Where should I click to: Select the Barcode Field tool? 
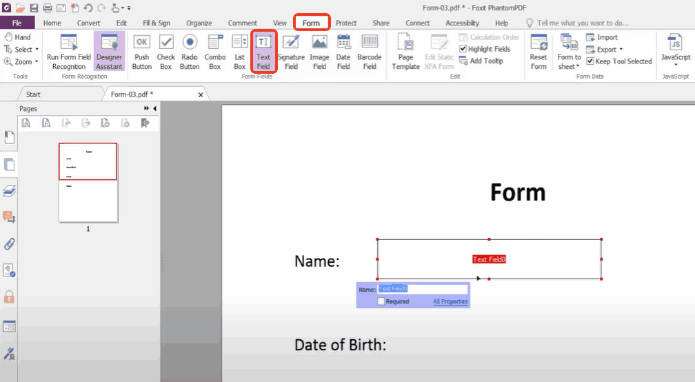[x=370, y=52]
